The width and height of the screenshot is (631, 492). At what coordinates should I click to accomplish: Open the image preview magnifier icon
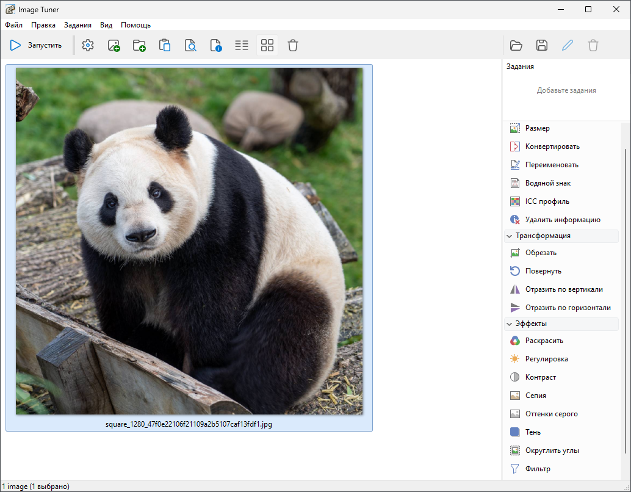tap(190, 45)
